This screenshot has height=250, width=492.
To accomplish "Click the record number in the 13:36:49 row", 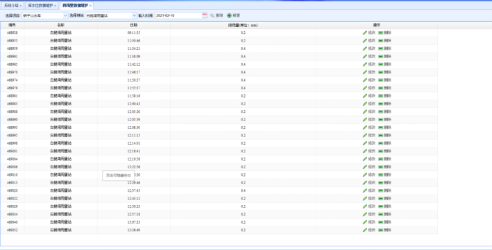I will pyautogui.click(x=12, y=230).
